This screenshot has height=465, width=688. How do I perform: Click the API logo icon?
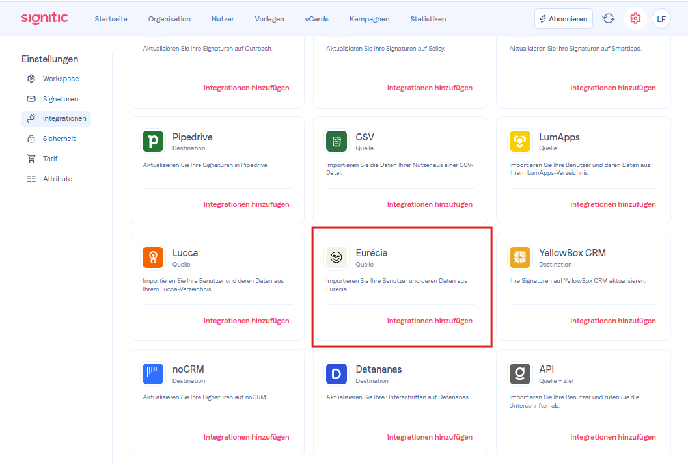tap(519, 374)
